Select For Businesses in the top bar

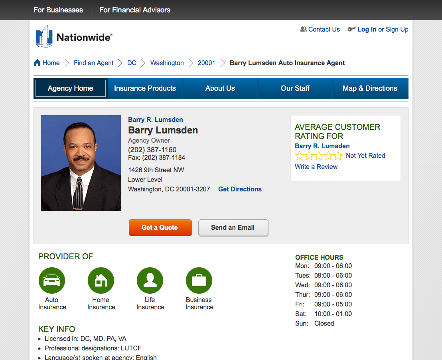(58, 10)
